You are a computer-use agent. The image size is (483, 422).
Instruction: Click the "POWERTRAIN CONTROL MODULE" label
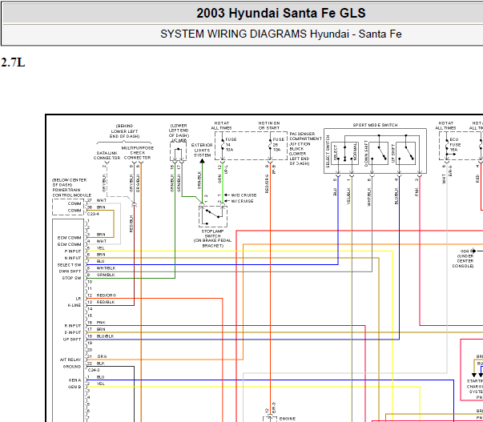coord(72,192)
